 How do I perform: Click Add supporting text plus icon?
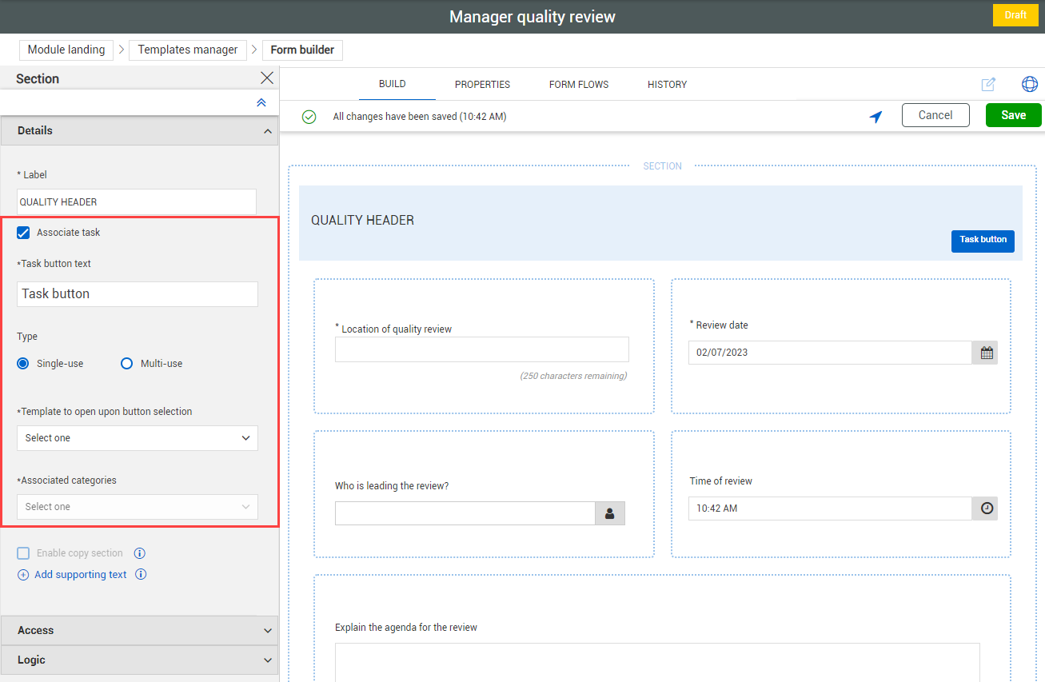23,574
